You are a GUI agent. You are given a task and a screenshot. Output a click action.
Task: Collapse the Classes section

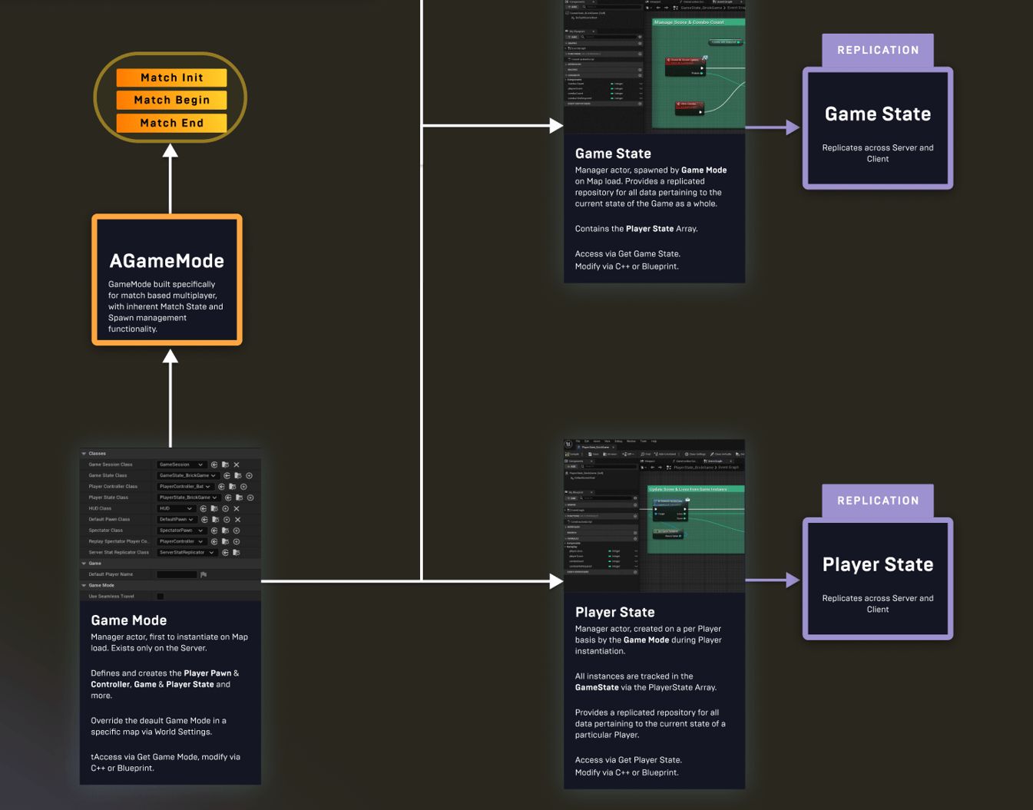click(x=84, y=454)
